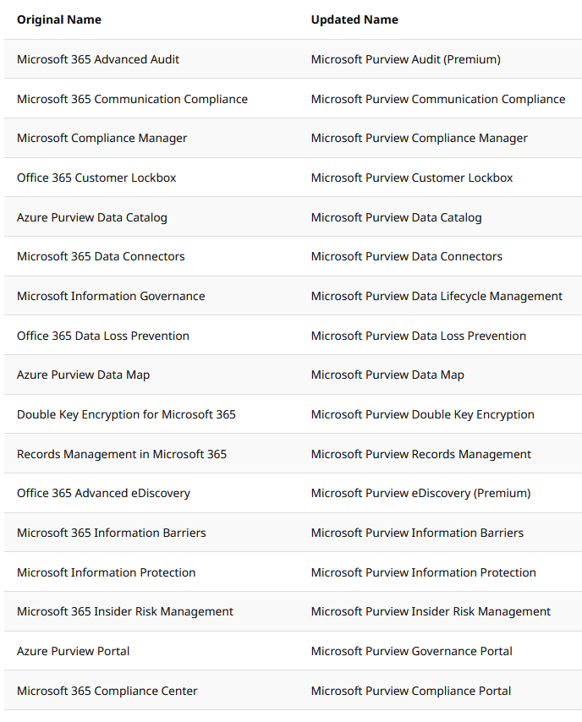Click 'Microsoft Purview Compliance Manager' entry
This screenshot has height=722, width=582.
[420, 138]
